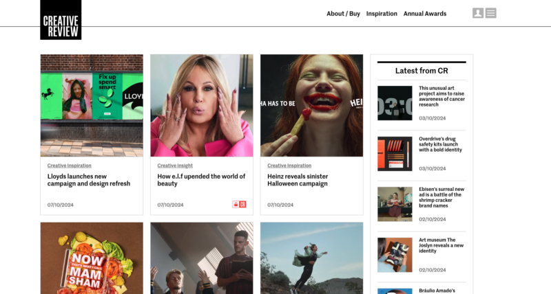This screenshot has height=294, width=551.
Task: Open the user account icon
Action: pyautogui.click(x=478, y=13)
